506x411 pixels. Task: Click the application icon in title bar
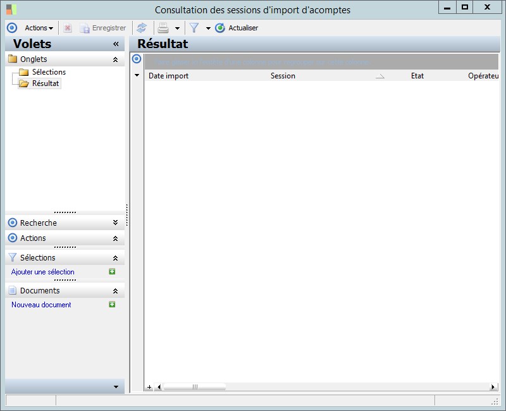[x=11, y=9]
